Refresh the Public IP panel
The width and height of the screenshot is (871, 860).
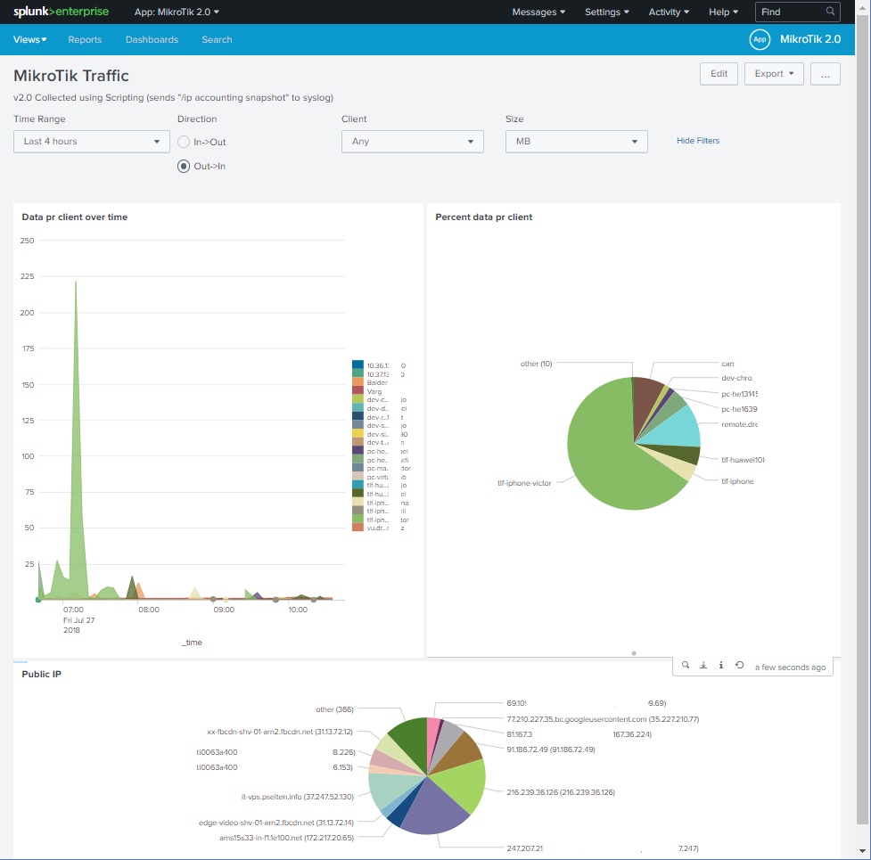pos(739,665)
